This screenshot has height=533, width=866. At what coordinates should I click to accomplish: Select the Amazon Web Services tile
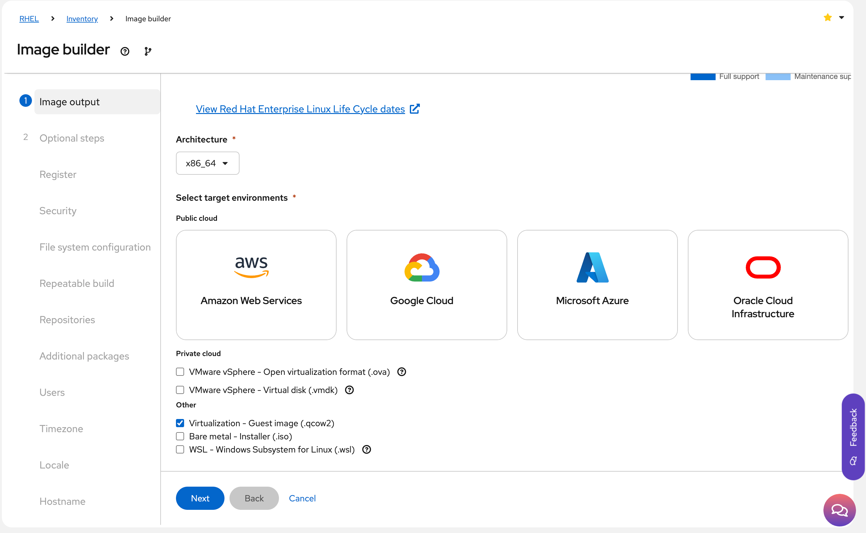click(x=256, y=285)
